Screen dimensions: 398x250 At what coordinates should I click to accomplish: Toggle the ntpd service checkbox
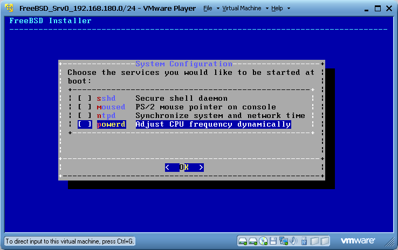85,116
